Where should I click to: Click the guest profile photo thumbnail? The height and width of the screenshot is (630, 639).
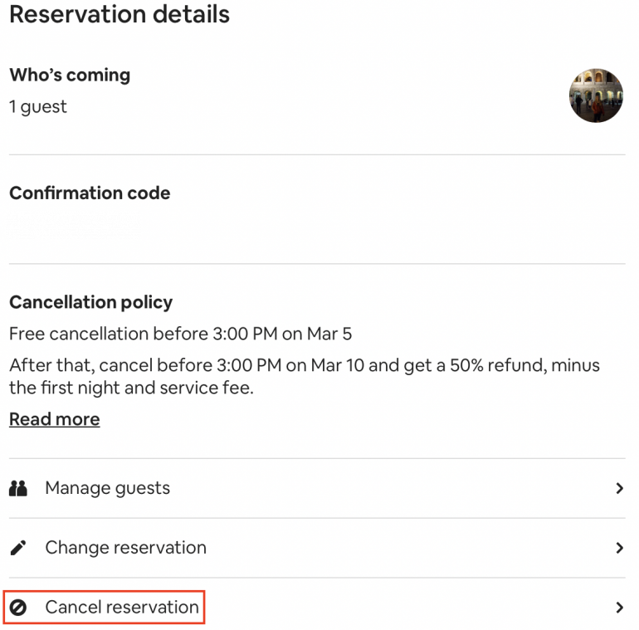596,95
